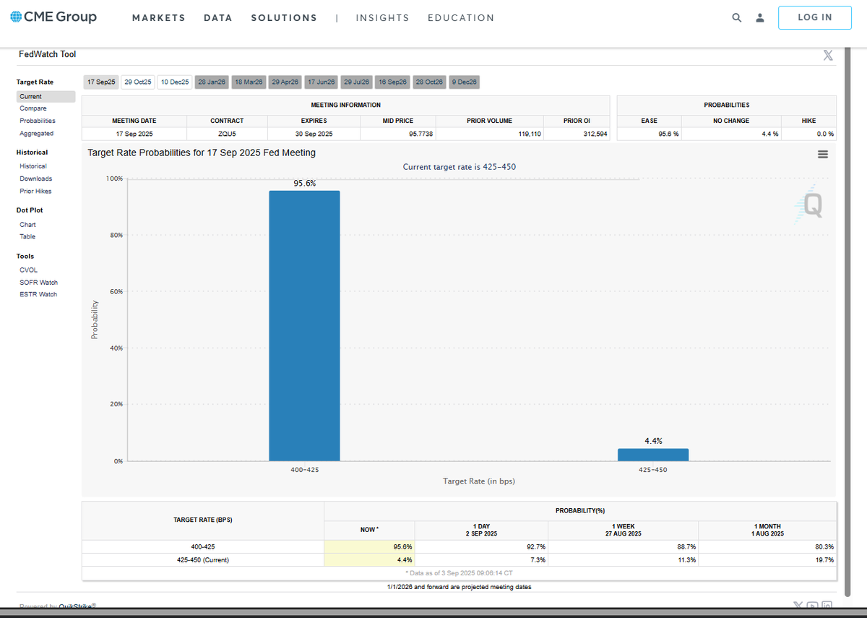This screenshot has height=618, width=867.
Task: Open the MARKETS navigation menu
Action: point(158,18)
